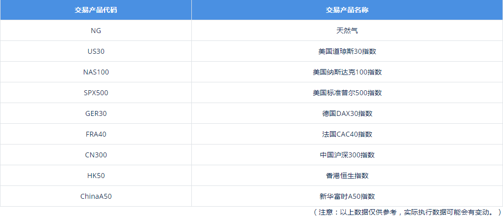Click the 注意 disclaimer note text

[x=407, y=212]
